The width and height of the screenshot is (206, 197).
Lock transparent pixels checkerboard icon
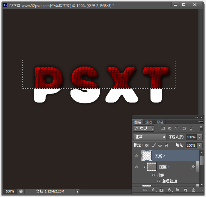(x=147, y=145)
